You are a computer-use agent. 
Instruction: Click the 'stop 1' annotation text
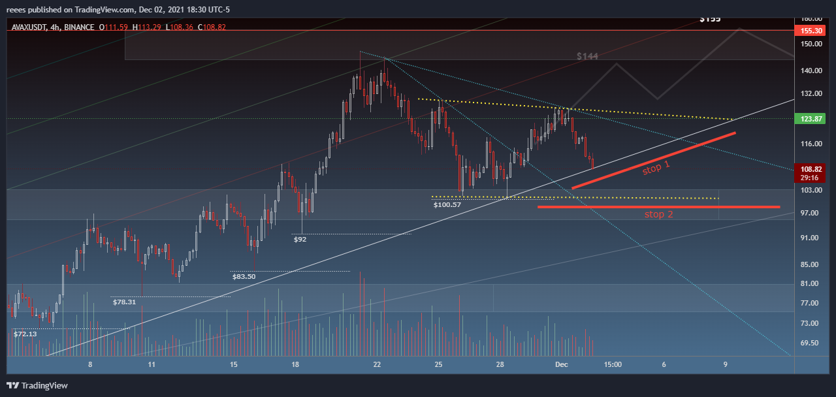coord(656,168)
